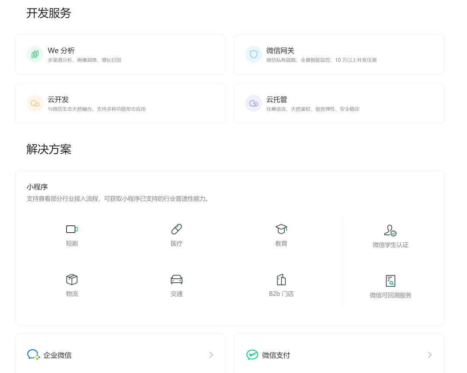Click the 开发服务 heading
This screenshot has height=373, width=467.
[49, 13]
